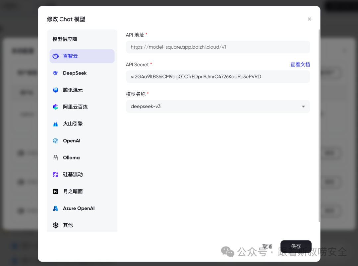Focus the API 地址 input field
The width and height of the screenshot is (358, 266).
click(218, 47)
